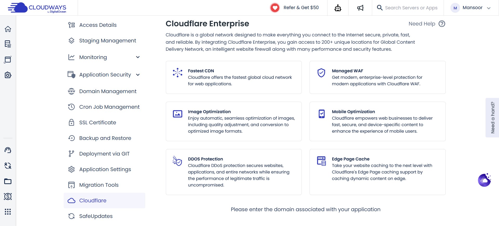499x226 pixels.
Task: Open the servers icon in left rail
Action: click(8, 44)
